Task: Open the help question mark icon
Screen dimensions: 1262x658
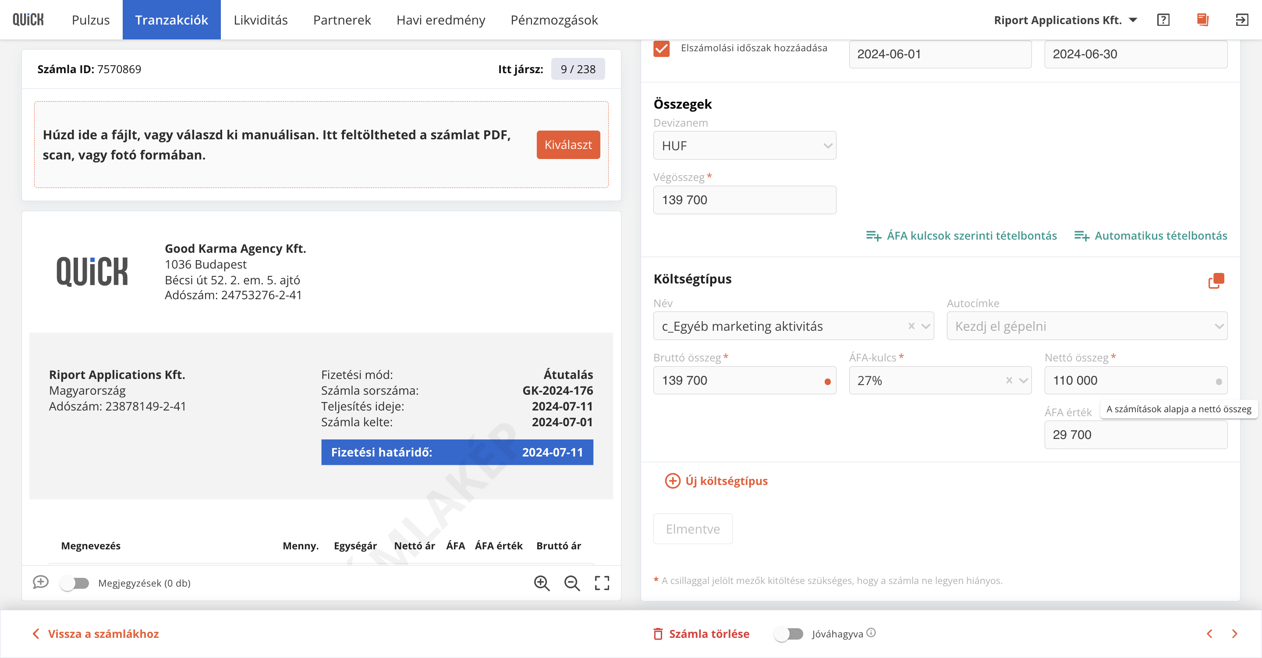Action: [1163, 20]
